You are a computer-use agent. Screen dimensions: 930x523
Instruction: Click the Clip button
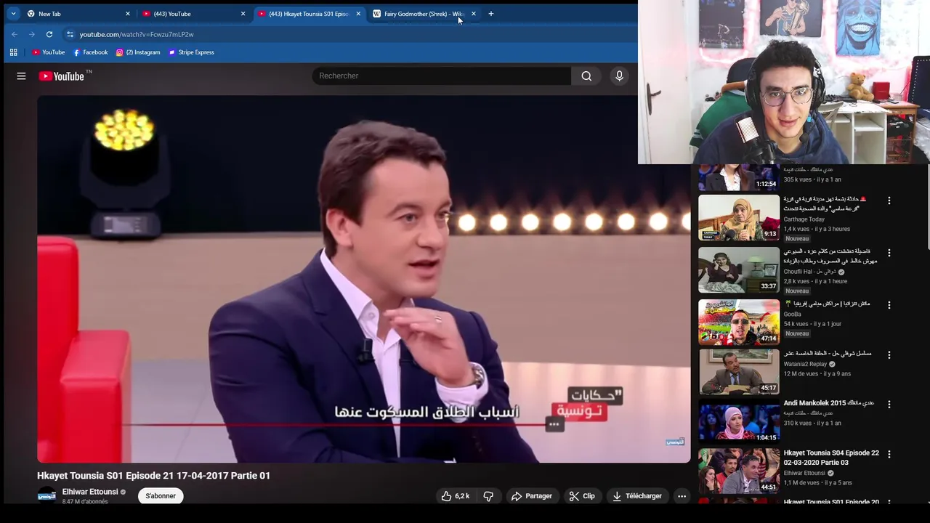582,496
